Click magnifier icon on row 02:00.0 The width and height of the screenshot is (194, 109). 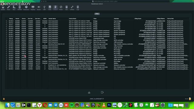tap(6, 44)
